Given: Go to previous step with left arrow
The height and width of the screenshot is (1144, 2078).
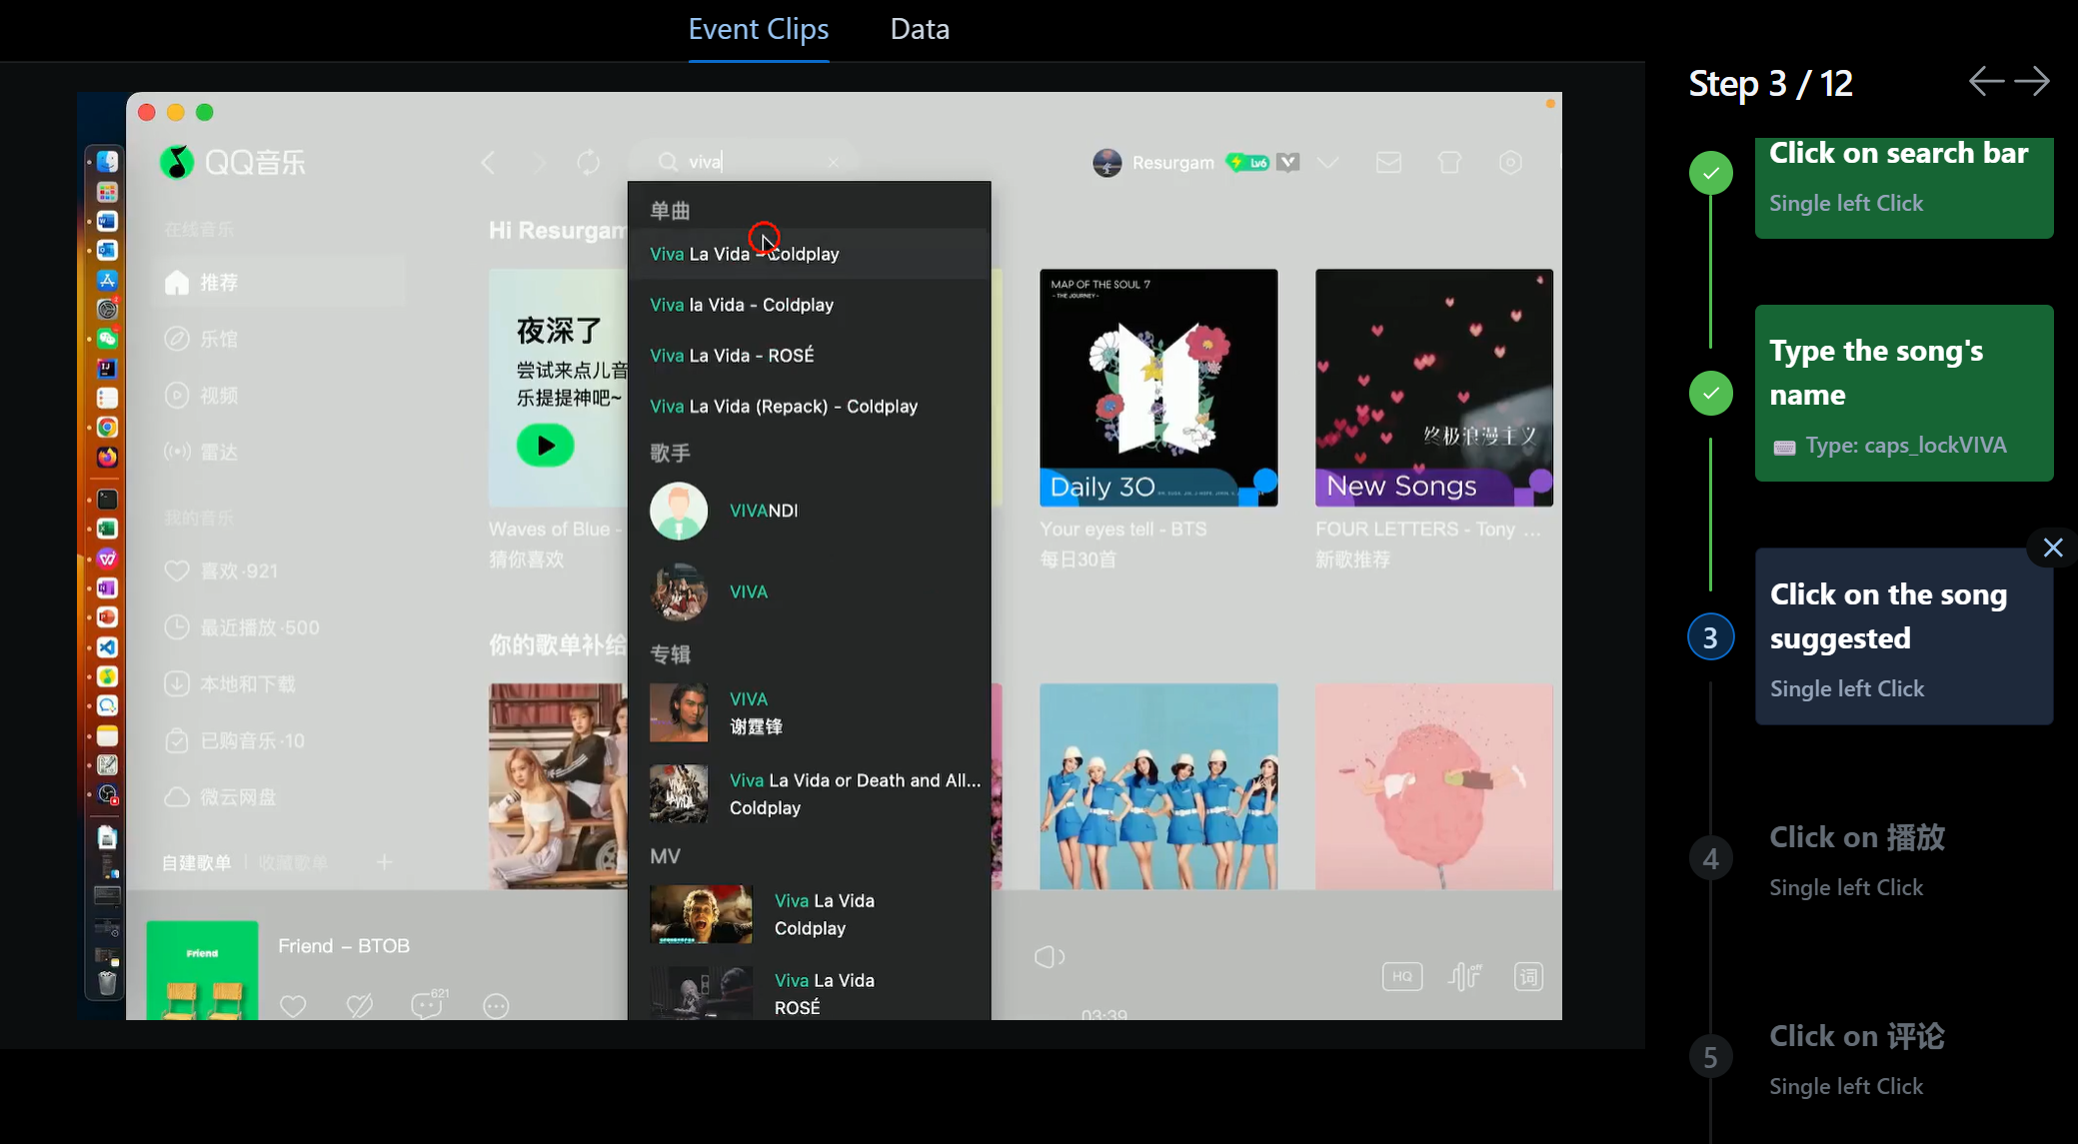Looking at the screenshot, I should (x=1986, y=81).
